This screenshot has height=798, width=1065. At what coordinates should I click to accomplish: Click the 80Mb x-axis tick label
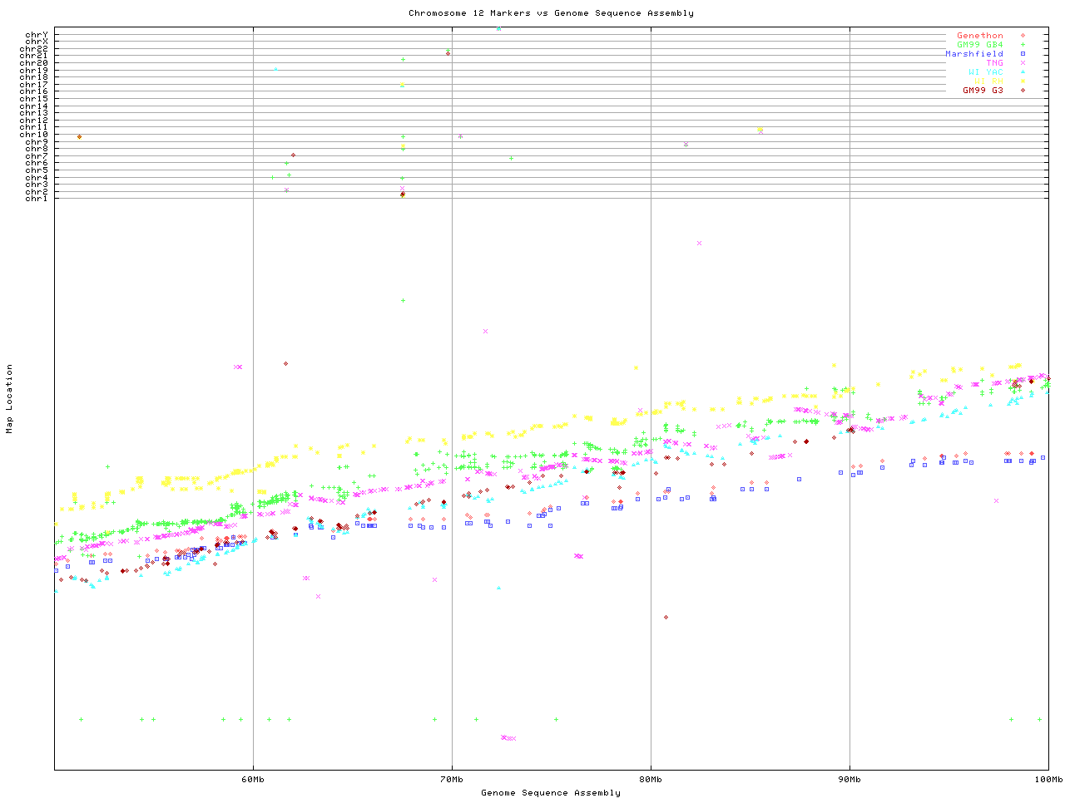click(651, 780)
